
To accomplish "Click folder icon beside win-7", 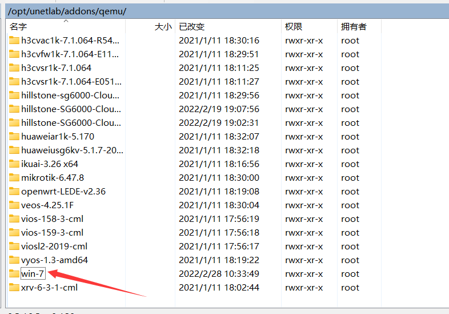I will (x=14, y=274).
